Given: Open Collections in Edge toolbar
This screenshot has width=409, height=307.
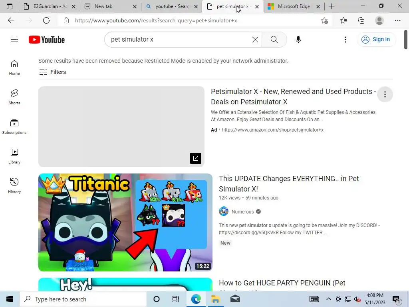Looking at the screenshot, I should [361, 20].
